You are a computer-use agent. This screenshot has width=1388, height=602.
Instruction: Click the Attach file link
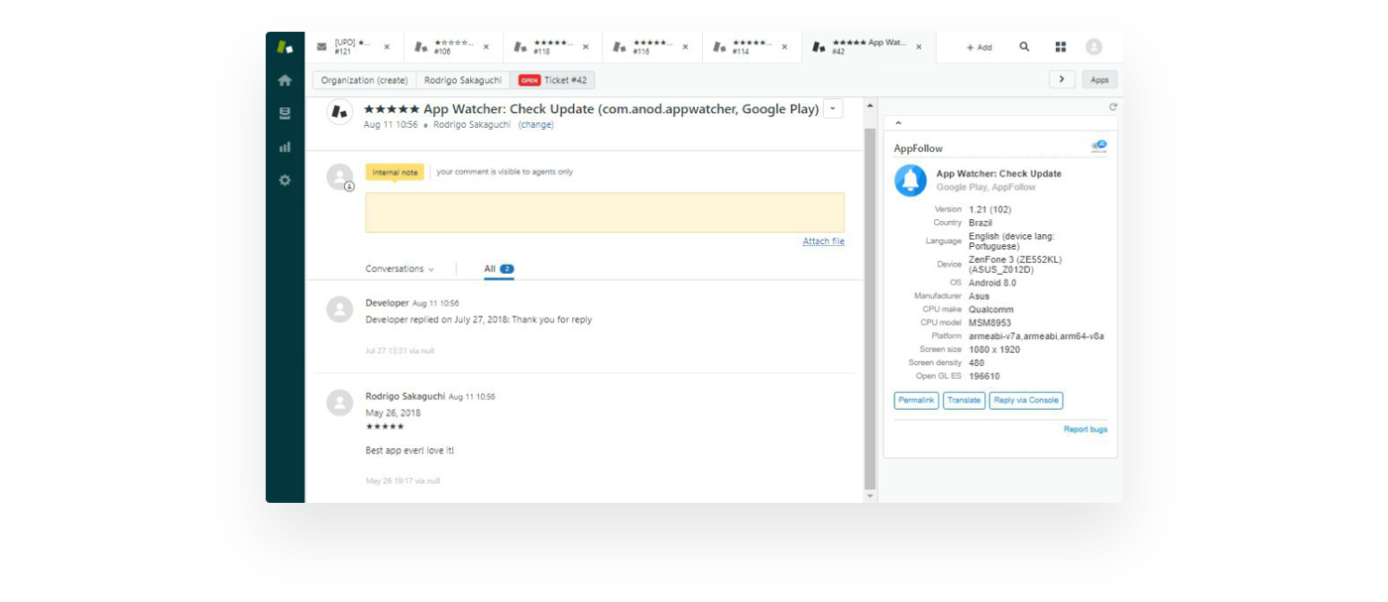click(823, 242)
